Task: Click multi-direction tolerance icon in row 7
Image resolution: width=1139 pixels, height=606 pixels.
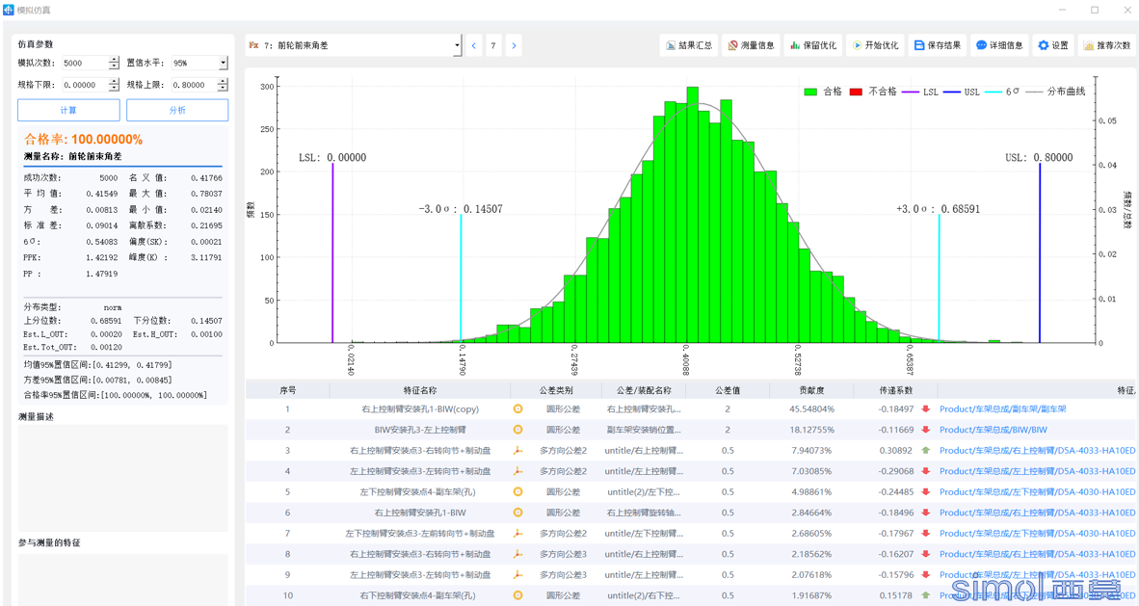Action: point(517,534)
